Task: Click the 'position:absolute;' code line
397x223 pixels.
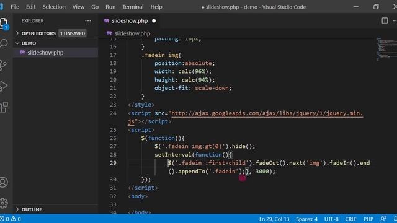Action: (x=185, y=63)
